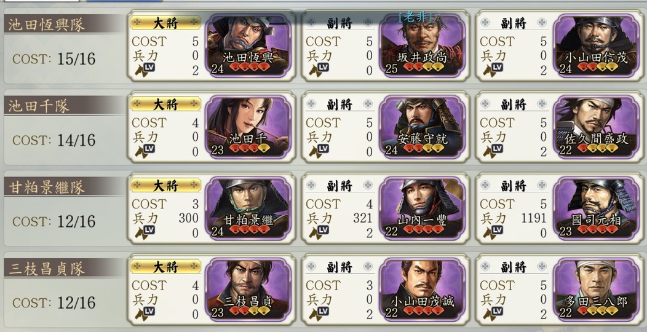The image size is (647, 332).
Task: Click the horse LV icon beside 池田恆興
Action: pyautogui.click(x=143, y=71)
